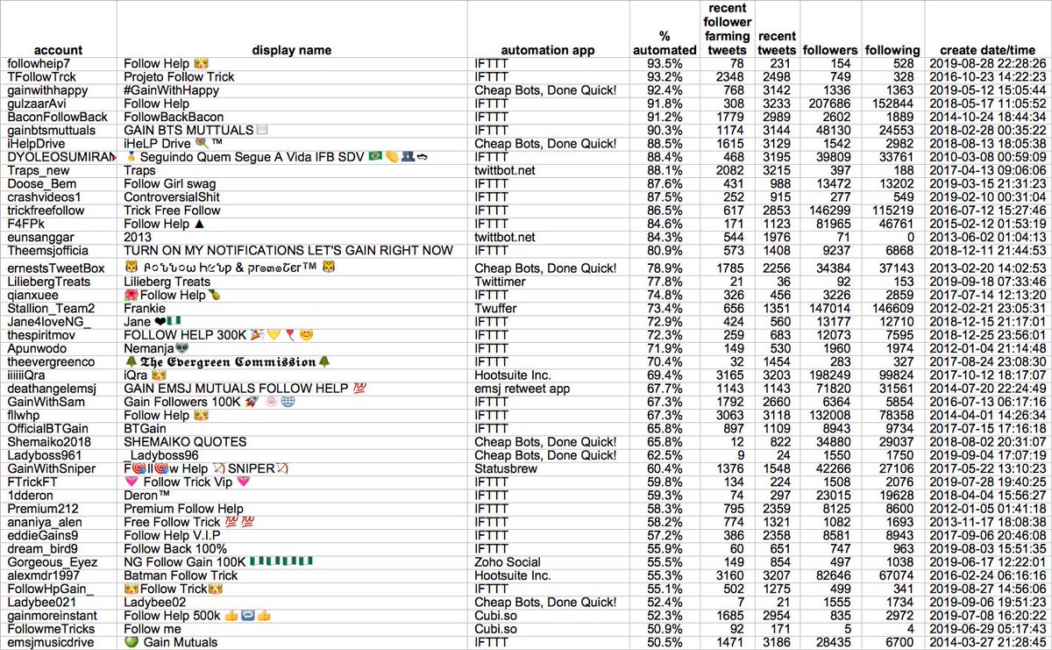Select account cell "gulzaarAvi"

[36, 104]
